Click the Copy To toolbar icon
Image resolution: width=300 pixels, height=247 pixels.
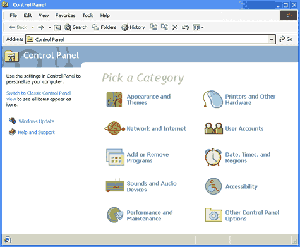point(164,27)
